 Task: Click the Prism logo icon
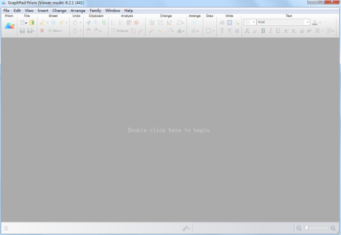coord(10,25)
